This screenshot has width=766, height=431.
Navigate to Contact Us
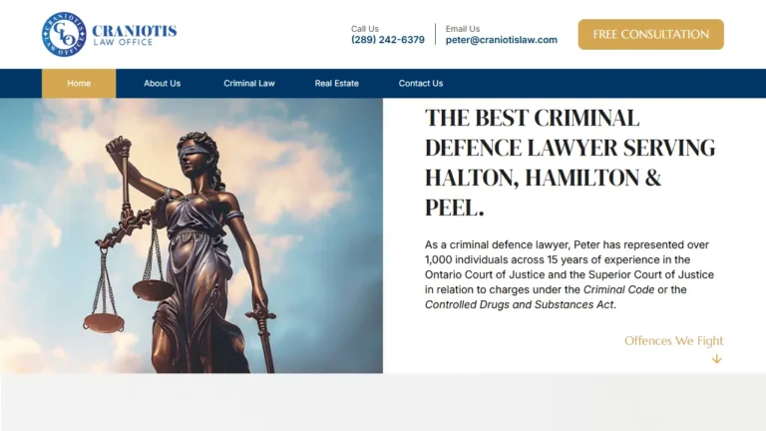(x=421, y=84)
